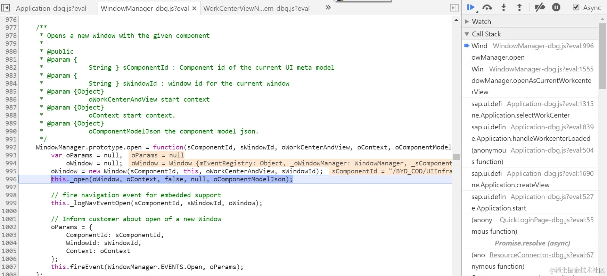607x276 pixels.
Task: Show more tabs with the double chevron
Action: click(328, 7)
